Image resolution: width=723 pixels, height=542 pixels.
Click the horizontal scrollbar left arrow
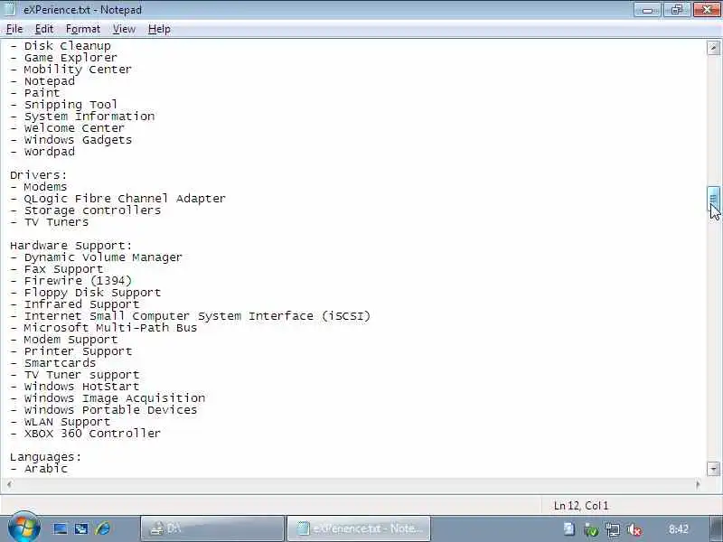(x=9, y=484)
